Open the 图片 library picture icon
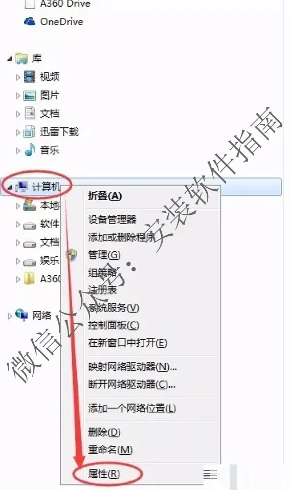This screenshot has width=290, height=490. [30, 95]
